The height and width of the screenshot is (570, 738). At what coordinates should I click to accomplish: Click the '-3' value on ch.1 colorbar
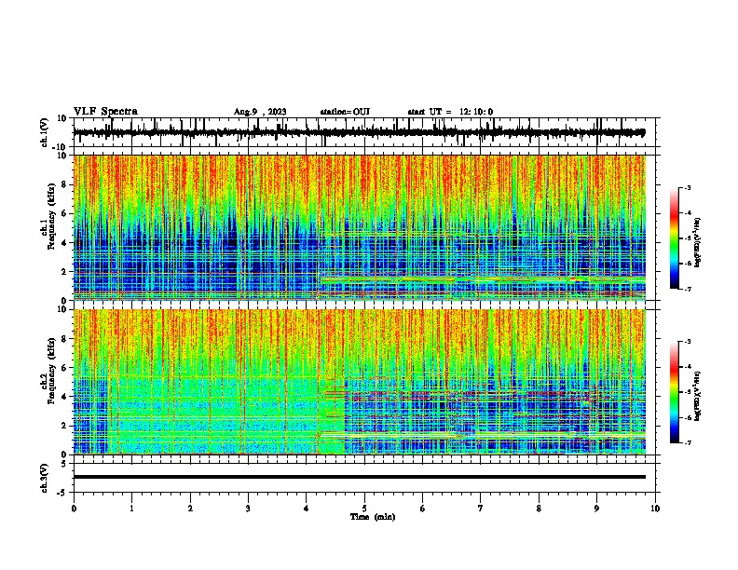[687, 187]
